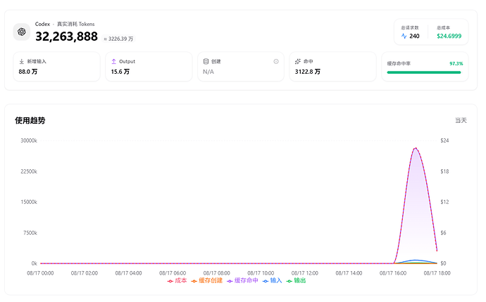Screen dimensions: 486x302
Task: Open the 当天 time range selector
Action: point(461,120)
